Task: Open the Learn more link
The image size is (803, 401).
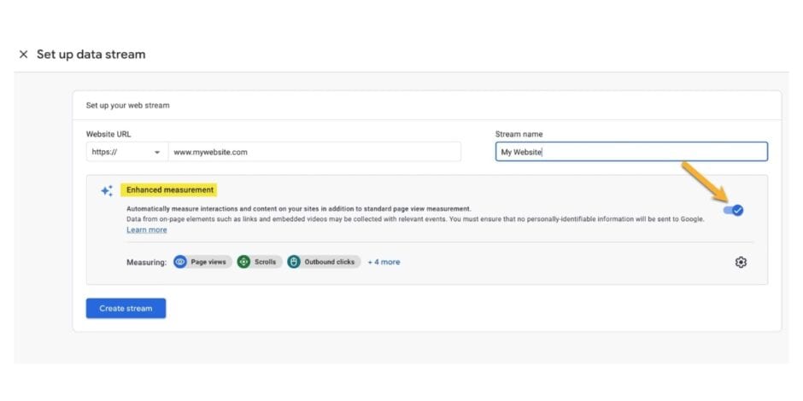Action: click(x=147, y=230)
